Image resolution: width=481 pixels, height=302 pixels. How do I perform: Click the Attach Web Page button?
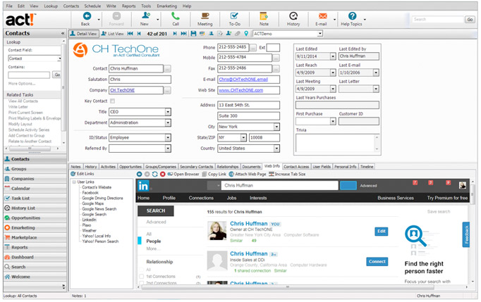pos(248,175)
